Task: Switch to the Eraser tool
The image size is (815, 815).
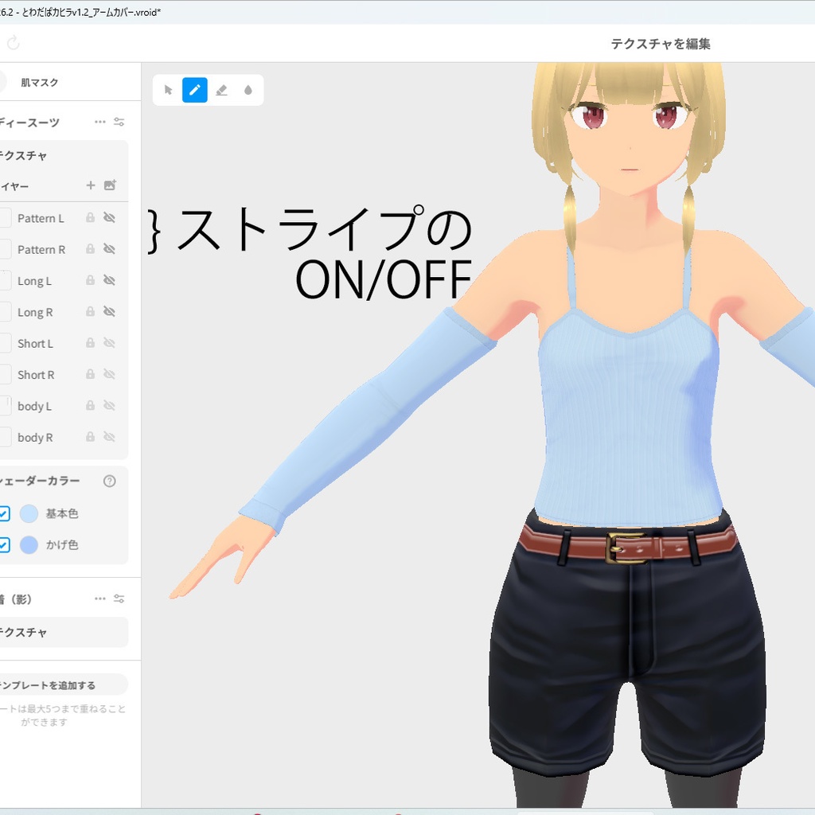Action: [x=221, y=90]
